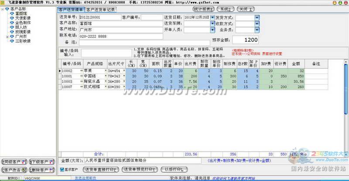
Task: Select the 三彩映像 diamond icon
Action: tap(12, 41)
